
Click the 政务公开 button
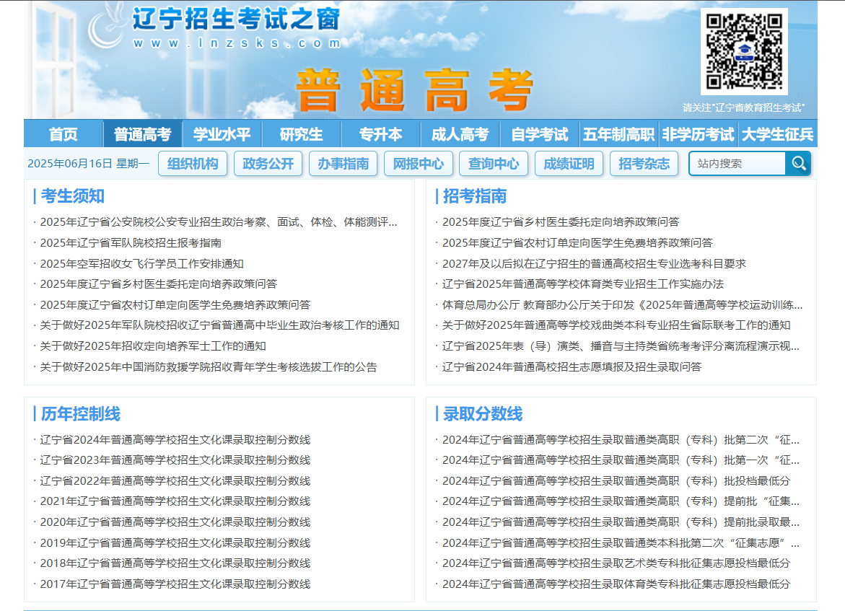[268, 164]
